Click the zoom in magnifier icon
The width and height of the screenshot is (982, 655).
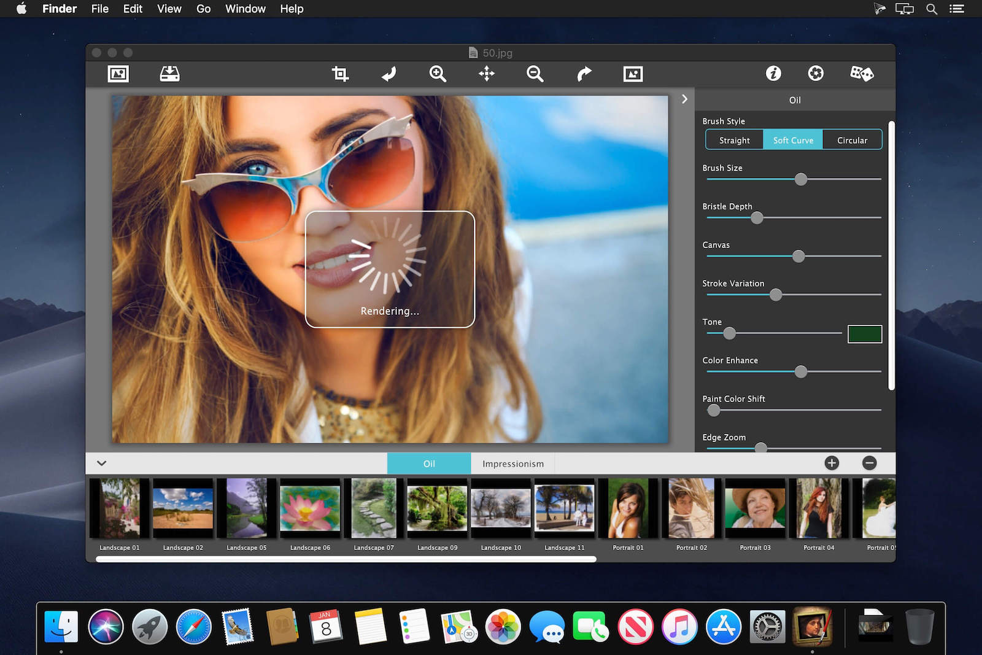438,74
